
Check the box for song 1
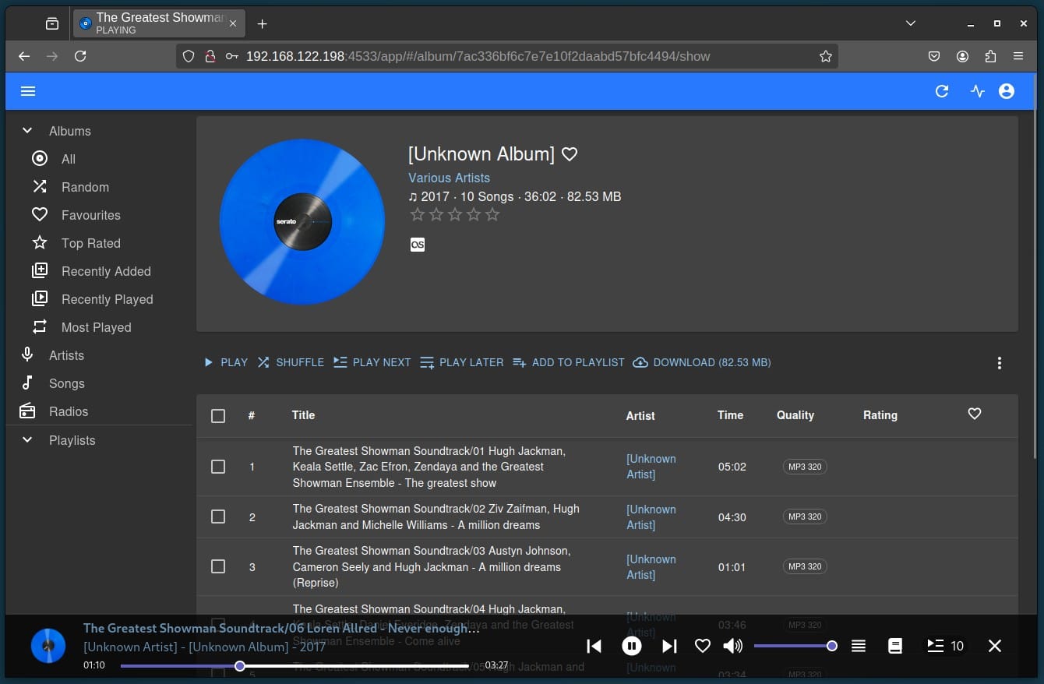pos(218,467)
